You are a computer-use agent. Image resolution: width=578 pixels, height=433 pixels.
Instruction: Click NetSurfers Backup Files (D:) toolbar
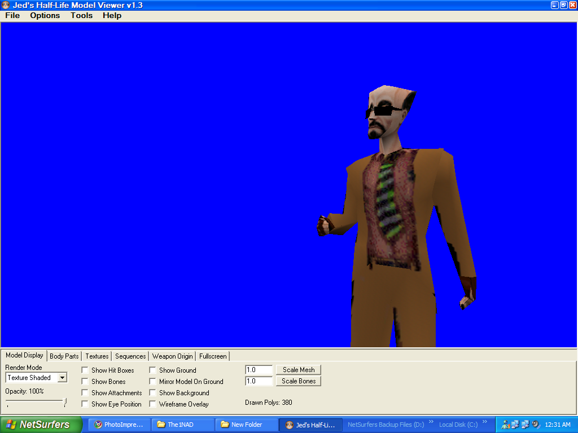(386, 425)
